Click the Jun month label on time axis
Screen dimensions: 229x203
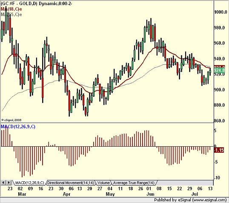tap(150, 194)
